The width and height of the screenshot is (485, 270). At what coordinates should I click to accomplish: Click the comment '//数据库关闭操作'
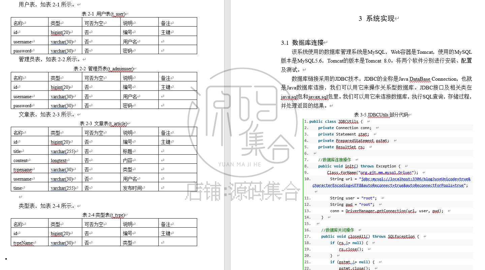(x=337, y=230)
